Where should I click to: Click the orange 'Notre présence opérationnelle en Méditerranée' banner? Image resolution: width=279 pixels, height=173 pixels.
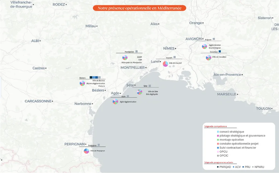(x=139, y=8)
